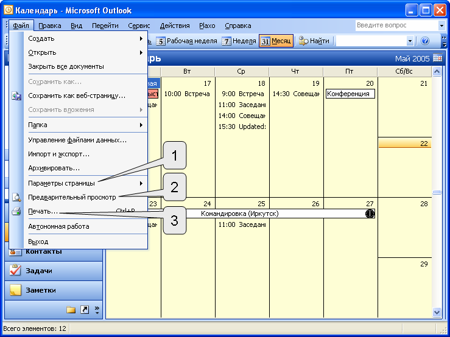Click the calendar scroll up arrow
Image resolution: width=450 pixels, height=337 pixels.
tap(437, 71)
